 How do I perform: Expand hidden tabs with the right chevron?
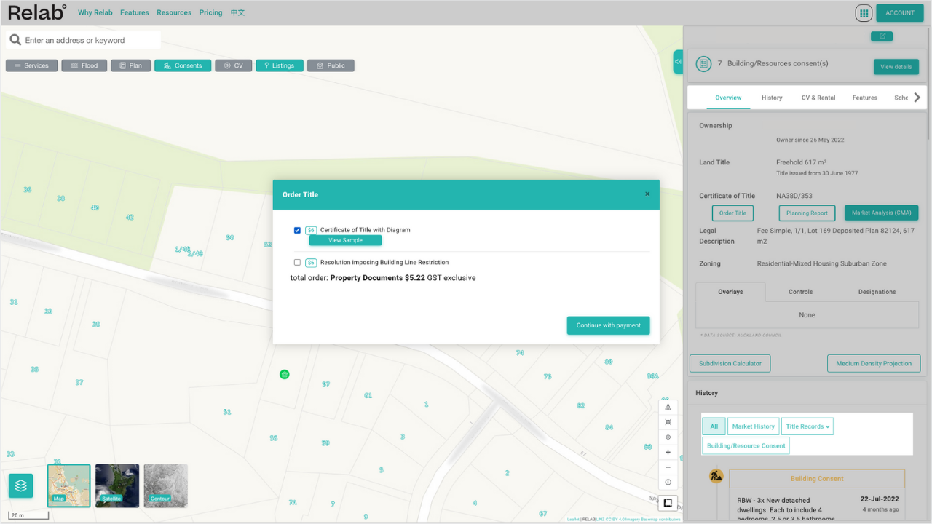[x=917, y=96]
